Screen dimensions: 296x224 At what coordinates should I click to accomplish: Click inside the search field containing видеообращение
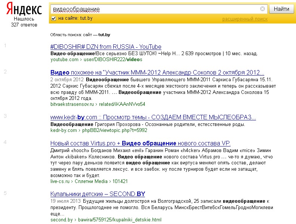(x=158, y=9)
